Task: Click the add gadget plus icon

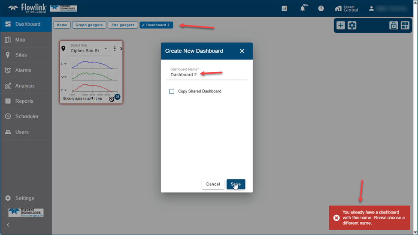Action: pos(341,25)
